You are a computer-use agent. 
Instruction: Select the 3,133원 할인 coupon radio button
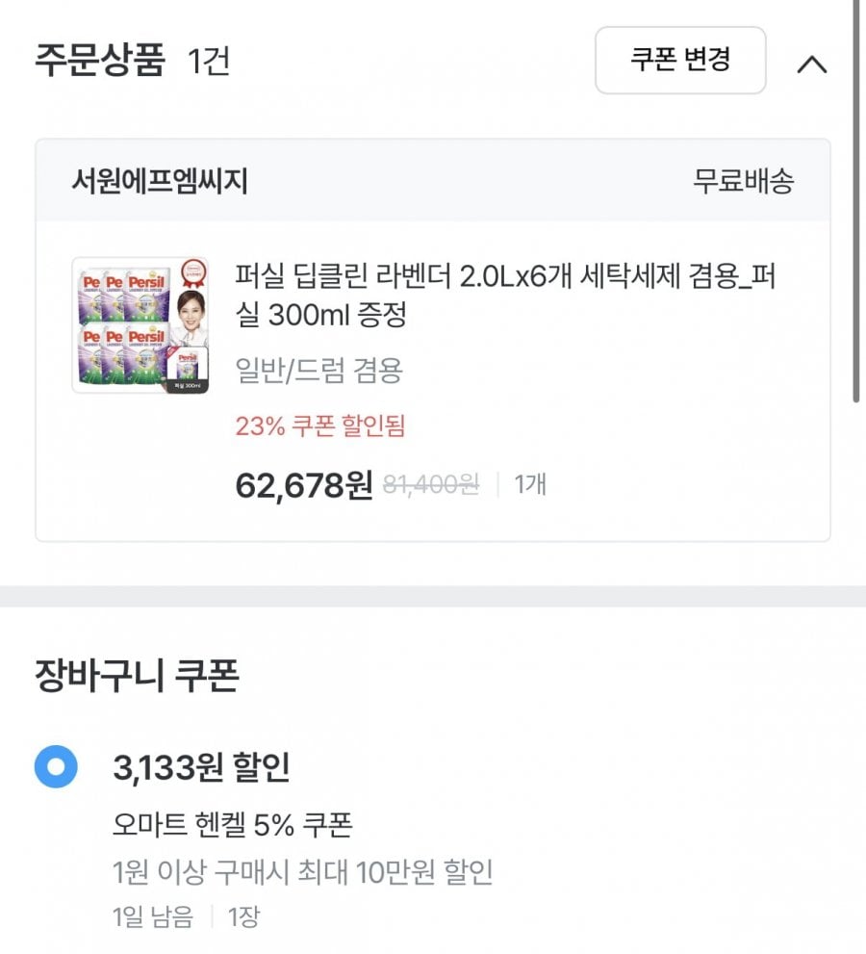(x=56, y=766)
